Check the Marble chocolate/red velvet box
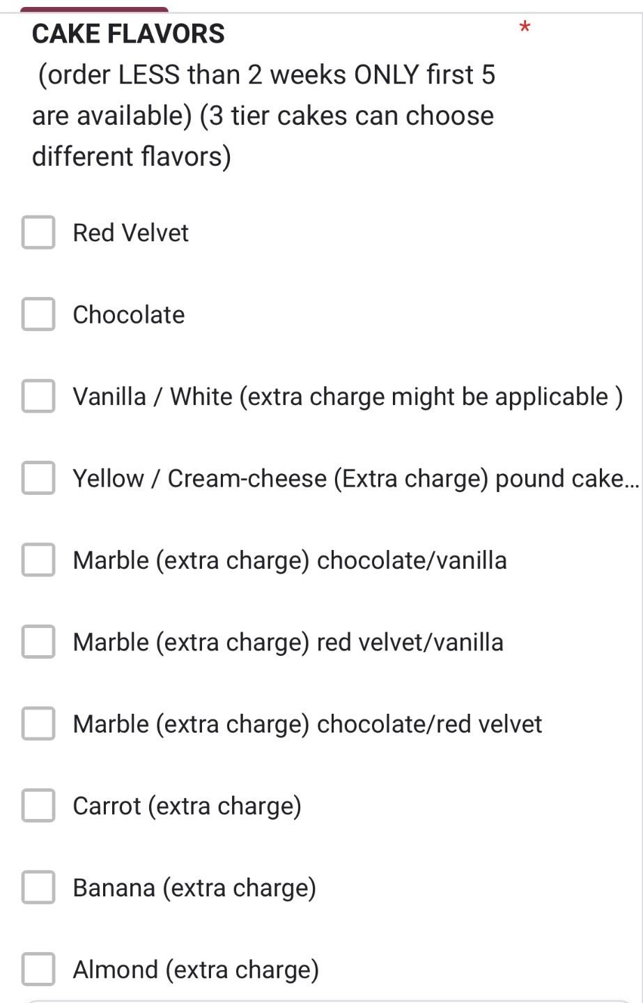 (38, 723)
